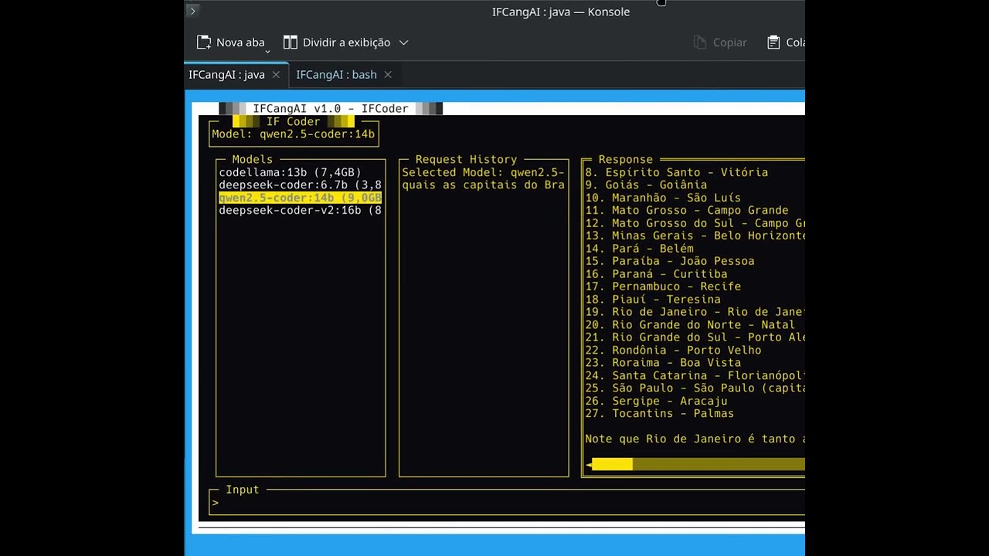Click line '9. Goiás - Goiânia'
The image size is (989, 556).
coord(646,185)
